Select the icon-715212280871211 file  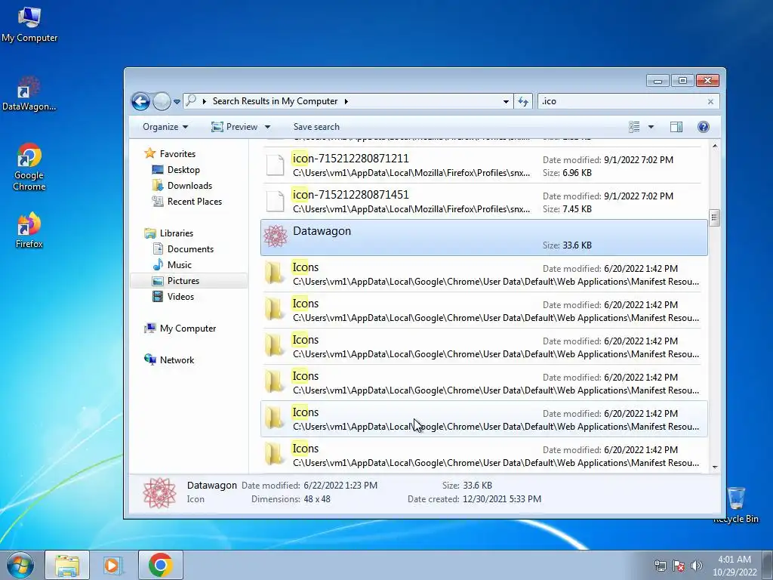484,165
